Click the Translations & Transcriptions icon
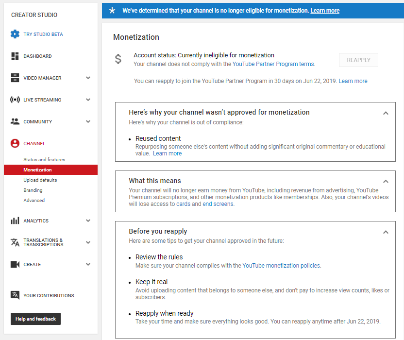This screenshot has width=404, height=340. 15,242
